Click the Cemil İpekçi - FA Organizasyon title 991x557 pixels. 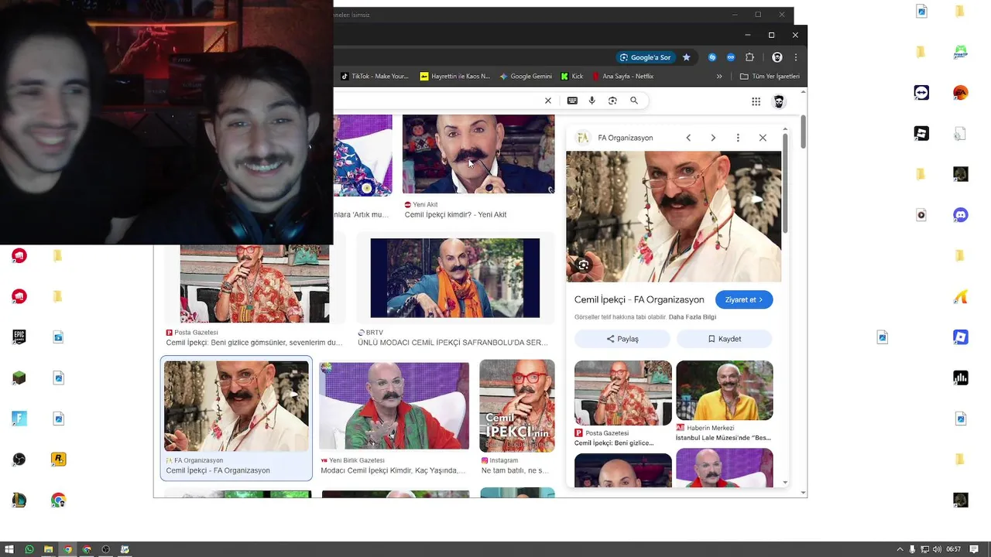[x=639, y=299]
